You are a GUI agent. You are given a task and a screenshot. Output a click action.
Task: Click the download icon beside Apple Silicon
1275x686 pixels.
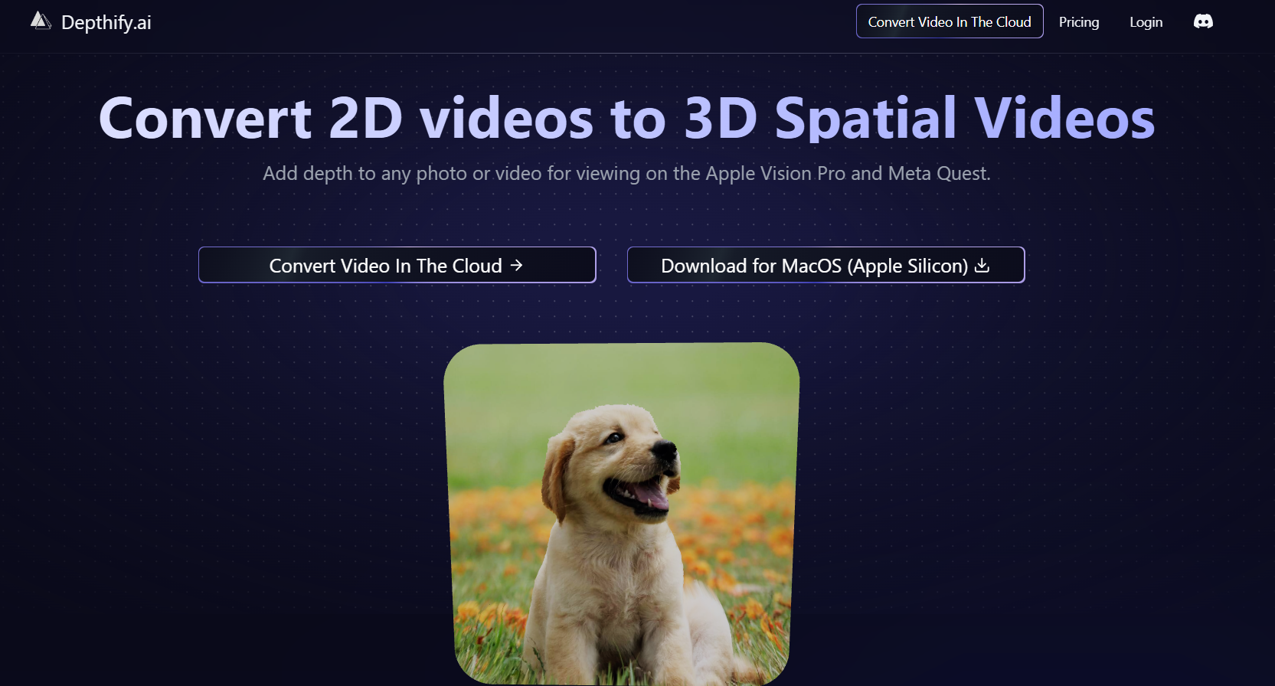(982, 265)
